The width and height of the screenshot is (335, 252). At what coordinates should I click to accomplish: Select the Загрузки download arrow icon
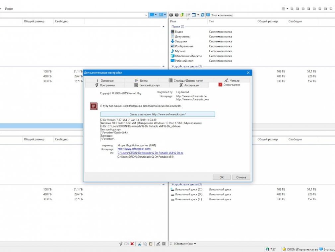[x=172, y=41]
